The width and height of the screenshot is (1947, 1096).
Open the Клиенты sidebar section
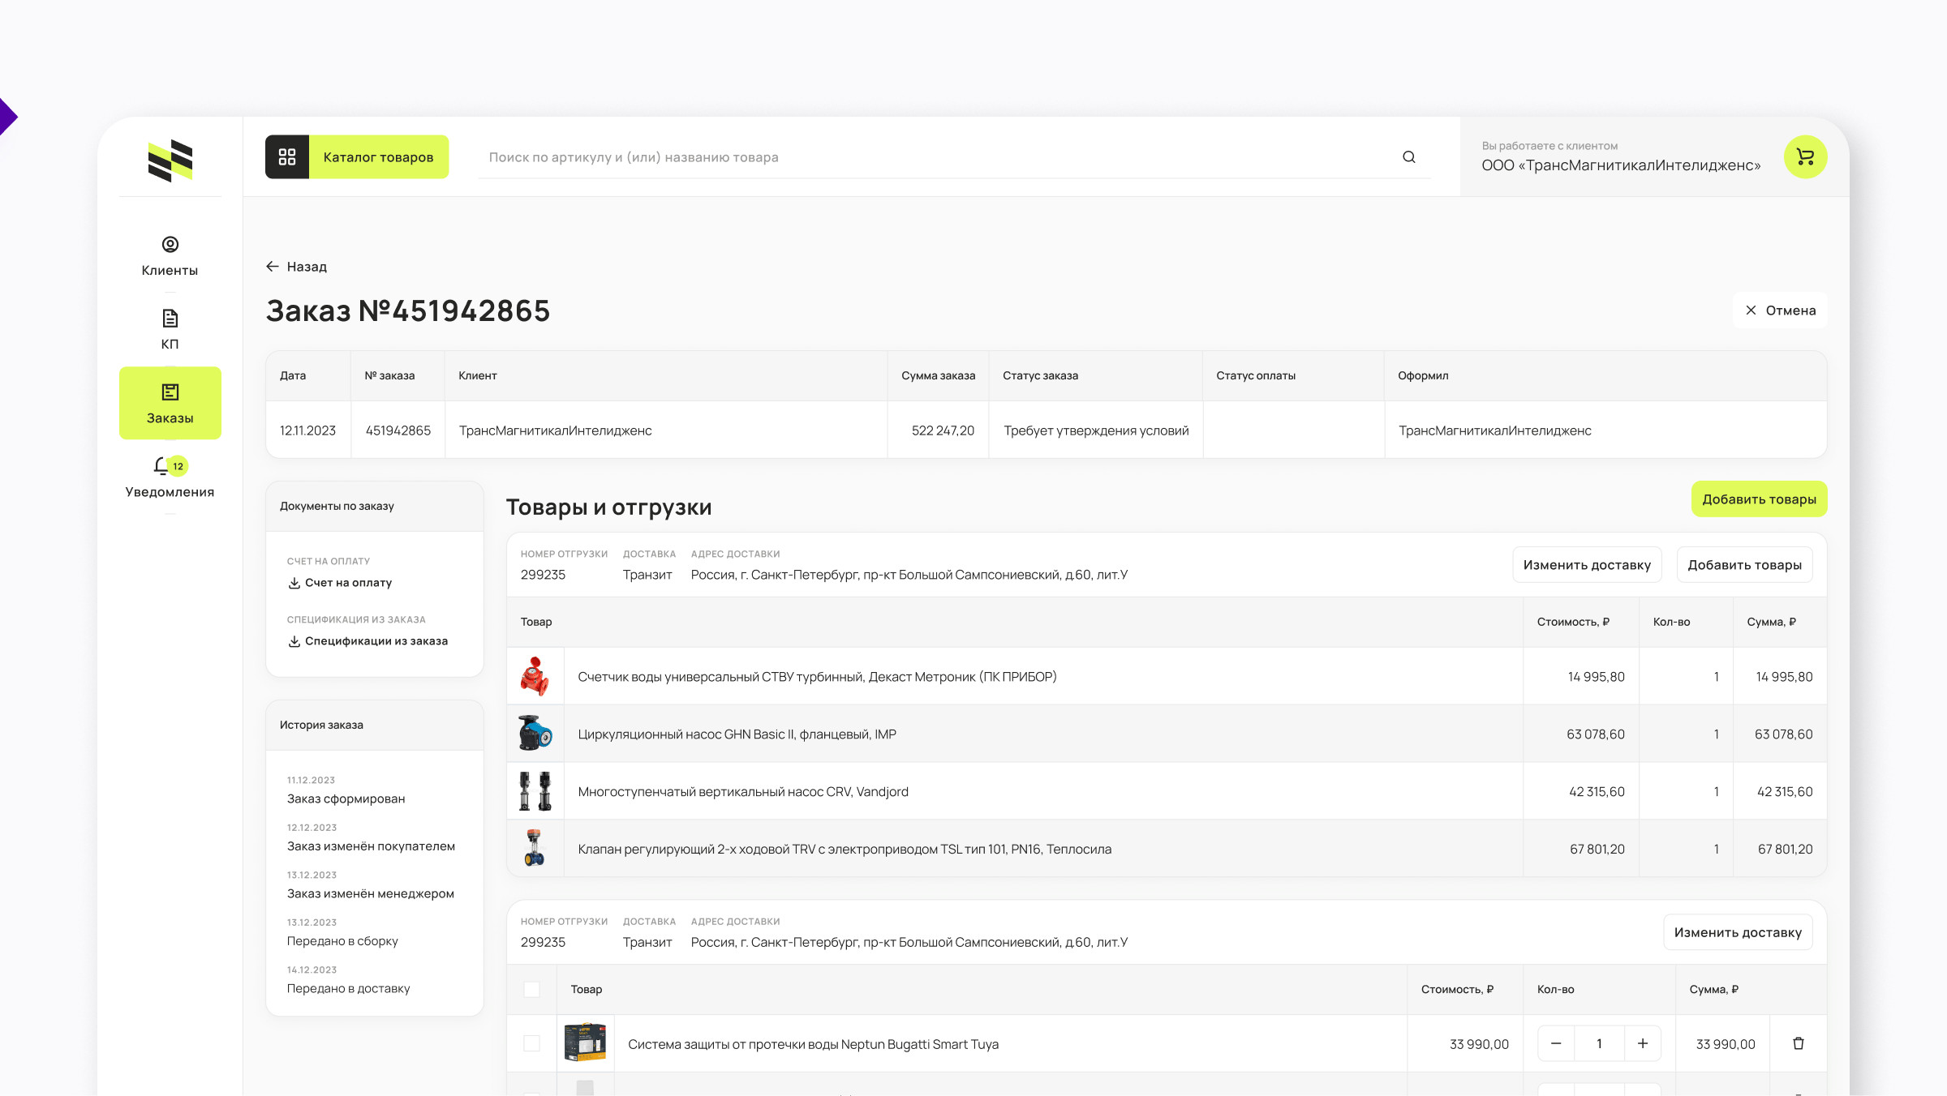[170, 255]
